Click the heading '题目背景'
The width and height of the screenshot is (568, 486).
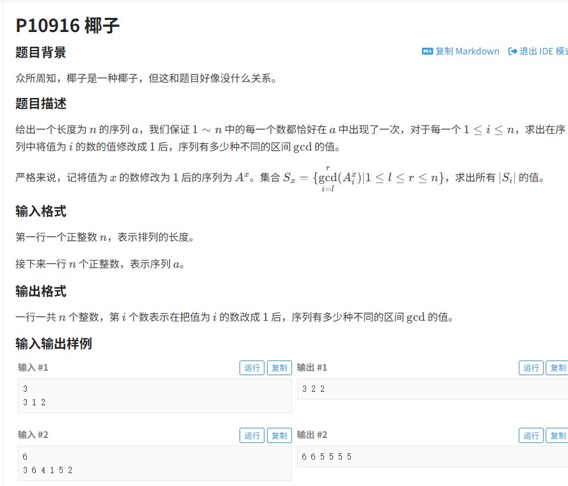pos(40,52)
